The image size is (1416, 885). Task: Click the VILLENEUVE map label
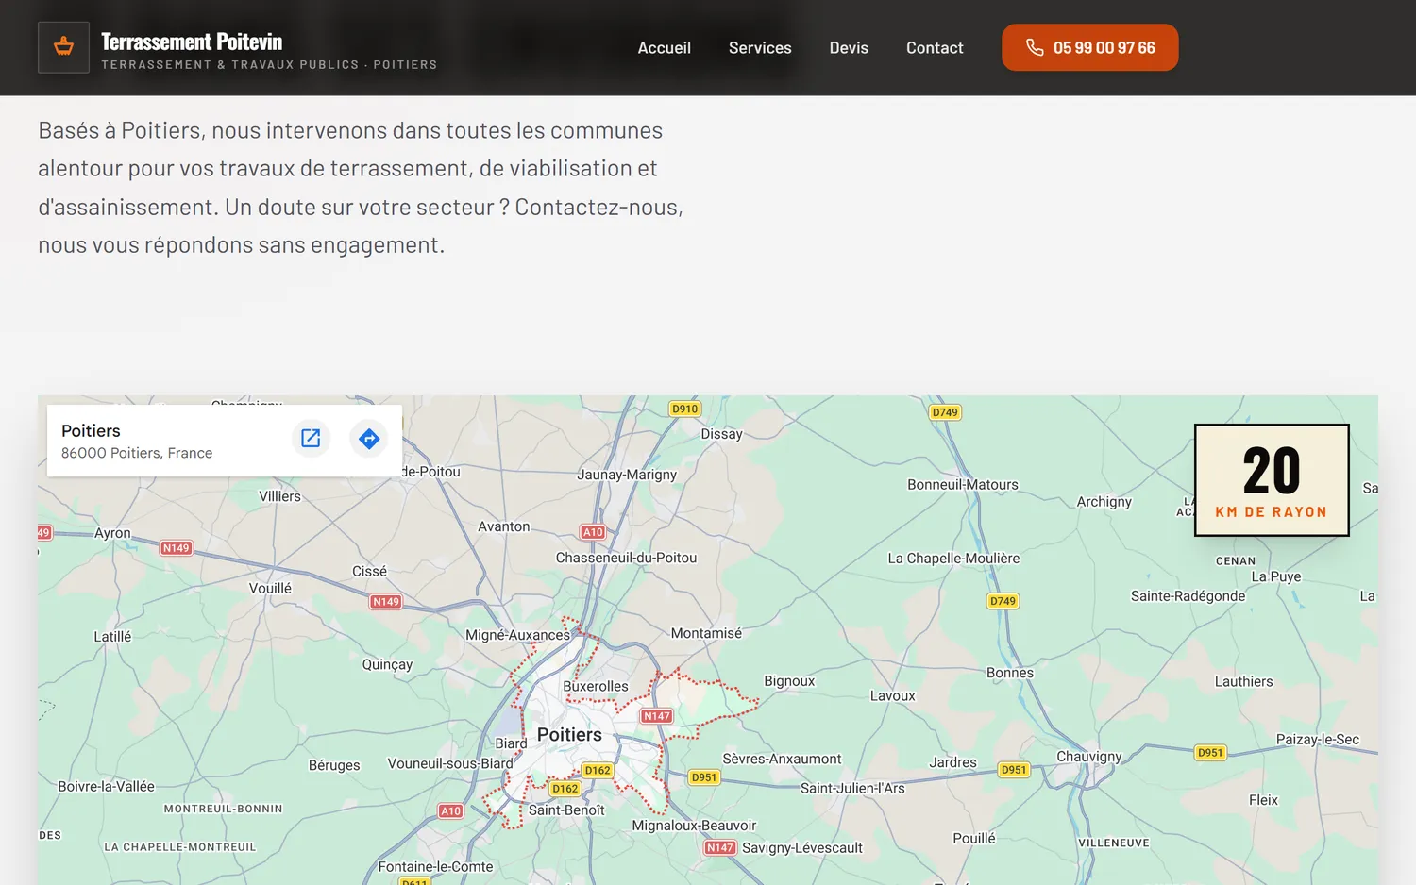tap(1114, 843)
